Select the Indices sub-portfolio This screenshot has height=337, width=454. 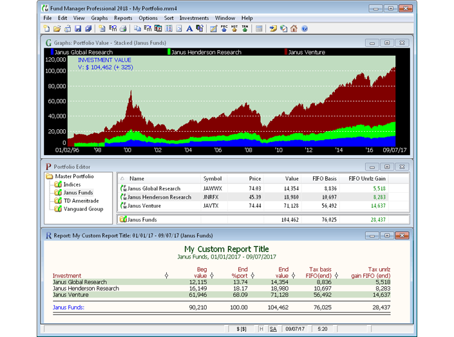pos(72,185)
